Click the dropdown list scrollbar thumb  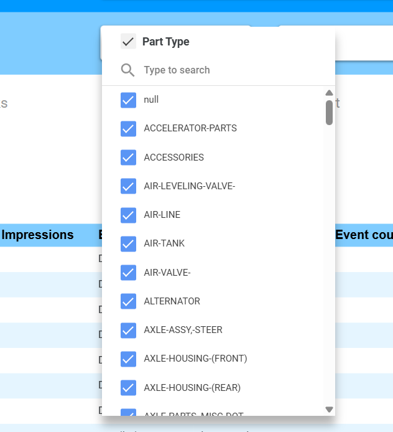tap(329, 113)
